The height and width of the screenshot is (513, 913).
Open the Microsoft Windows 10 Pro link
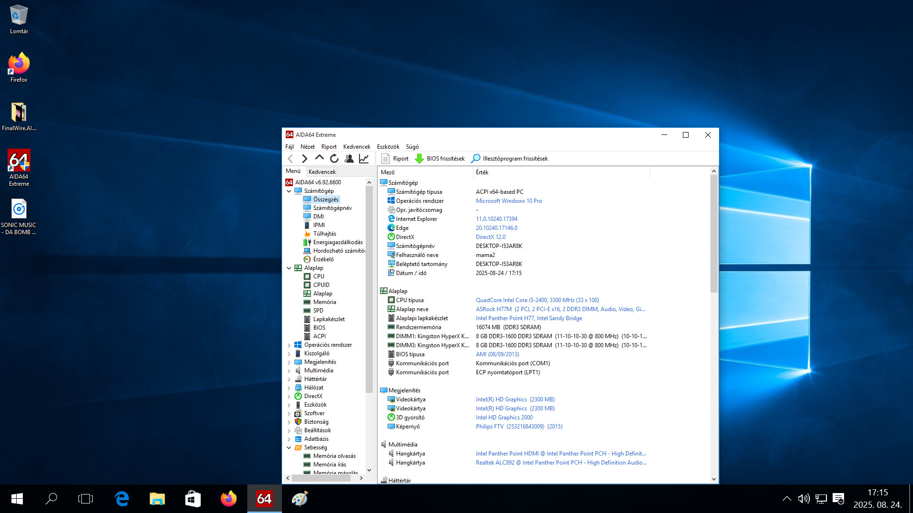(509, 201)
